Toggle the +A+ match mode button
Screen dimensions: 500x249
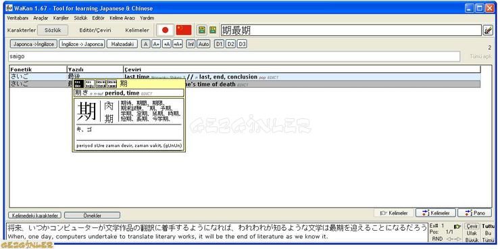[x=178, y=44]
